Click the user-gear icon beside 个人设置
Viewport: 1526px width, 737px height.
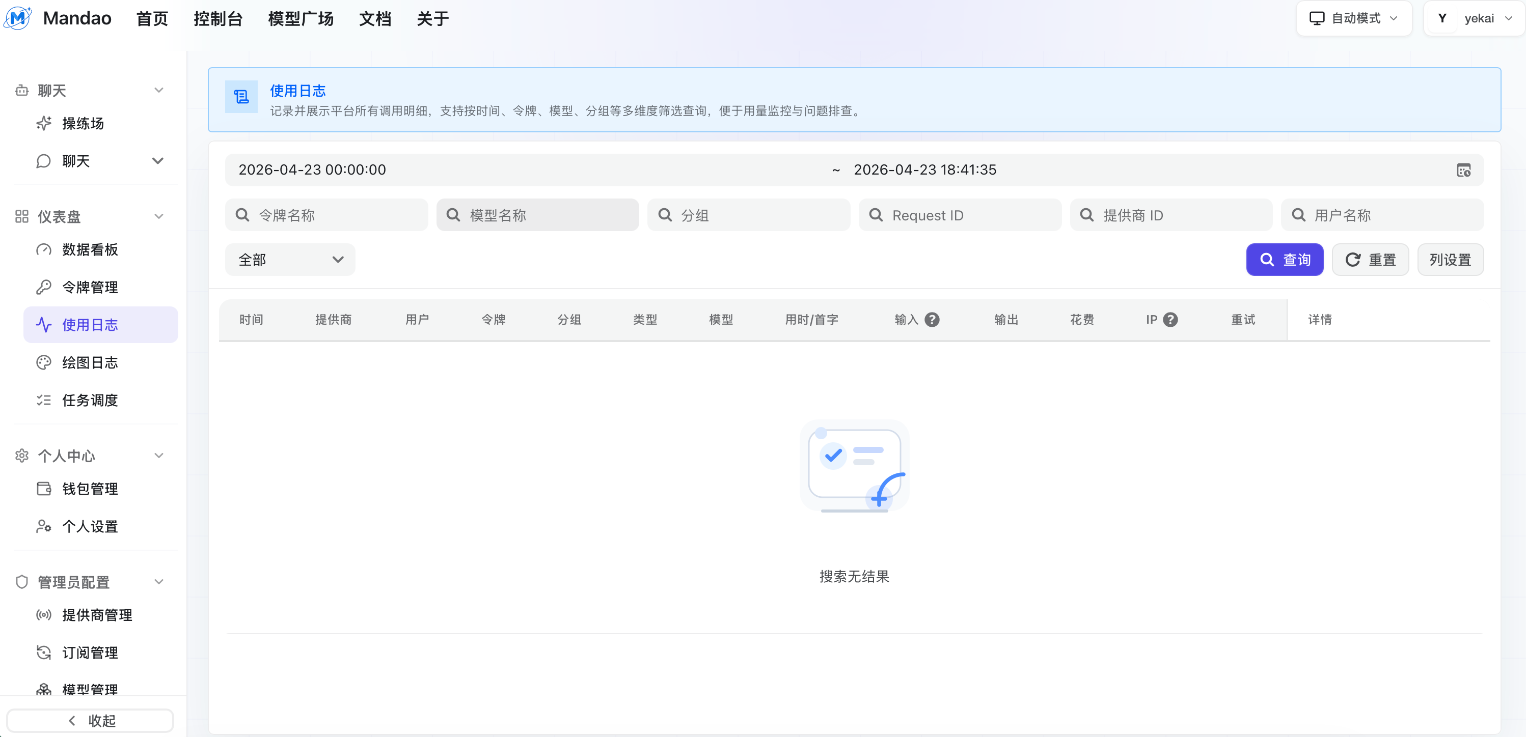tap(44, 526)
